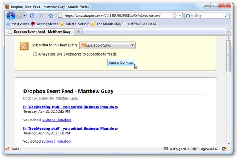Open the Live Bookmarks feed reader dropdown
The width and height of the screenshot is (238, 159).
(x=107, y=45)
